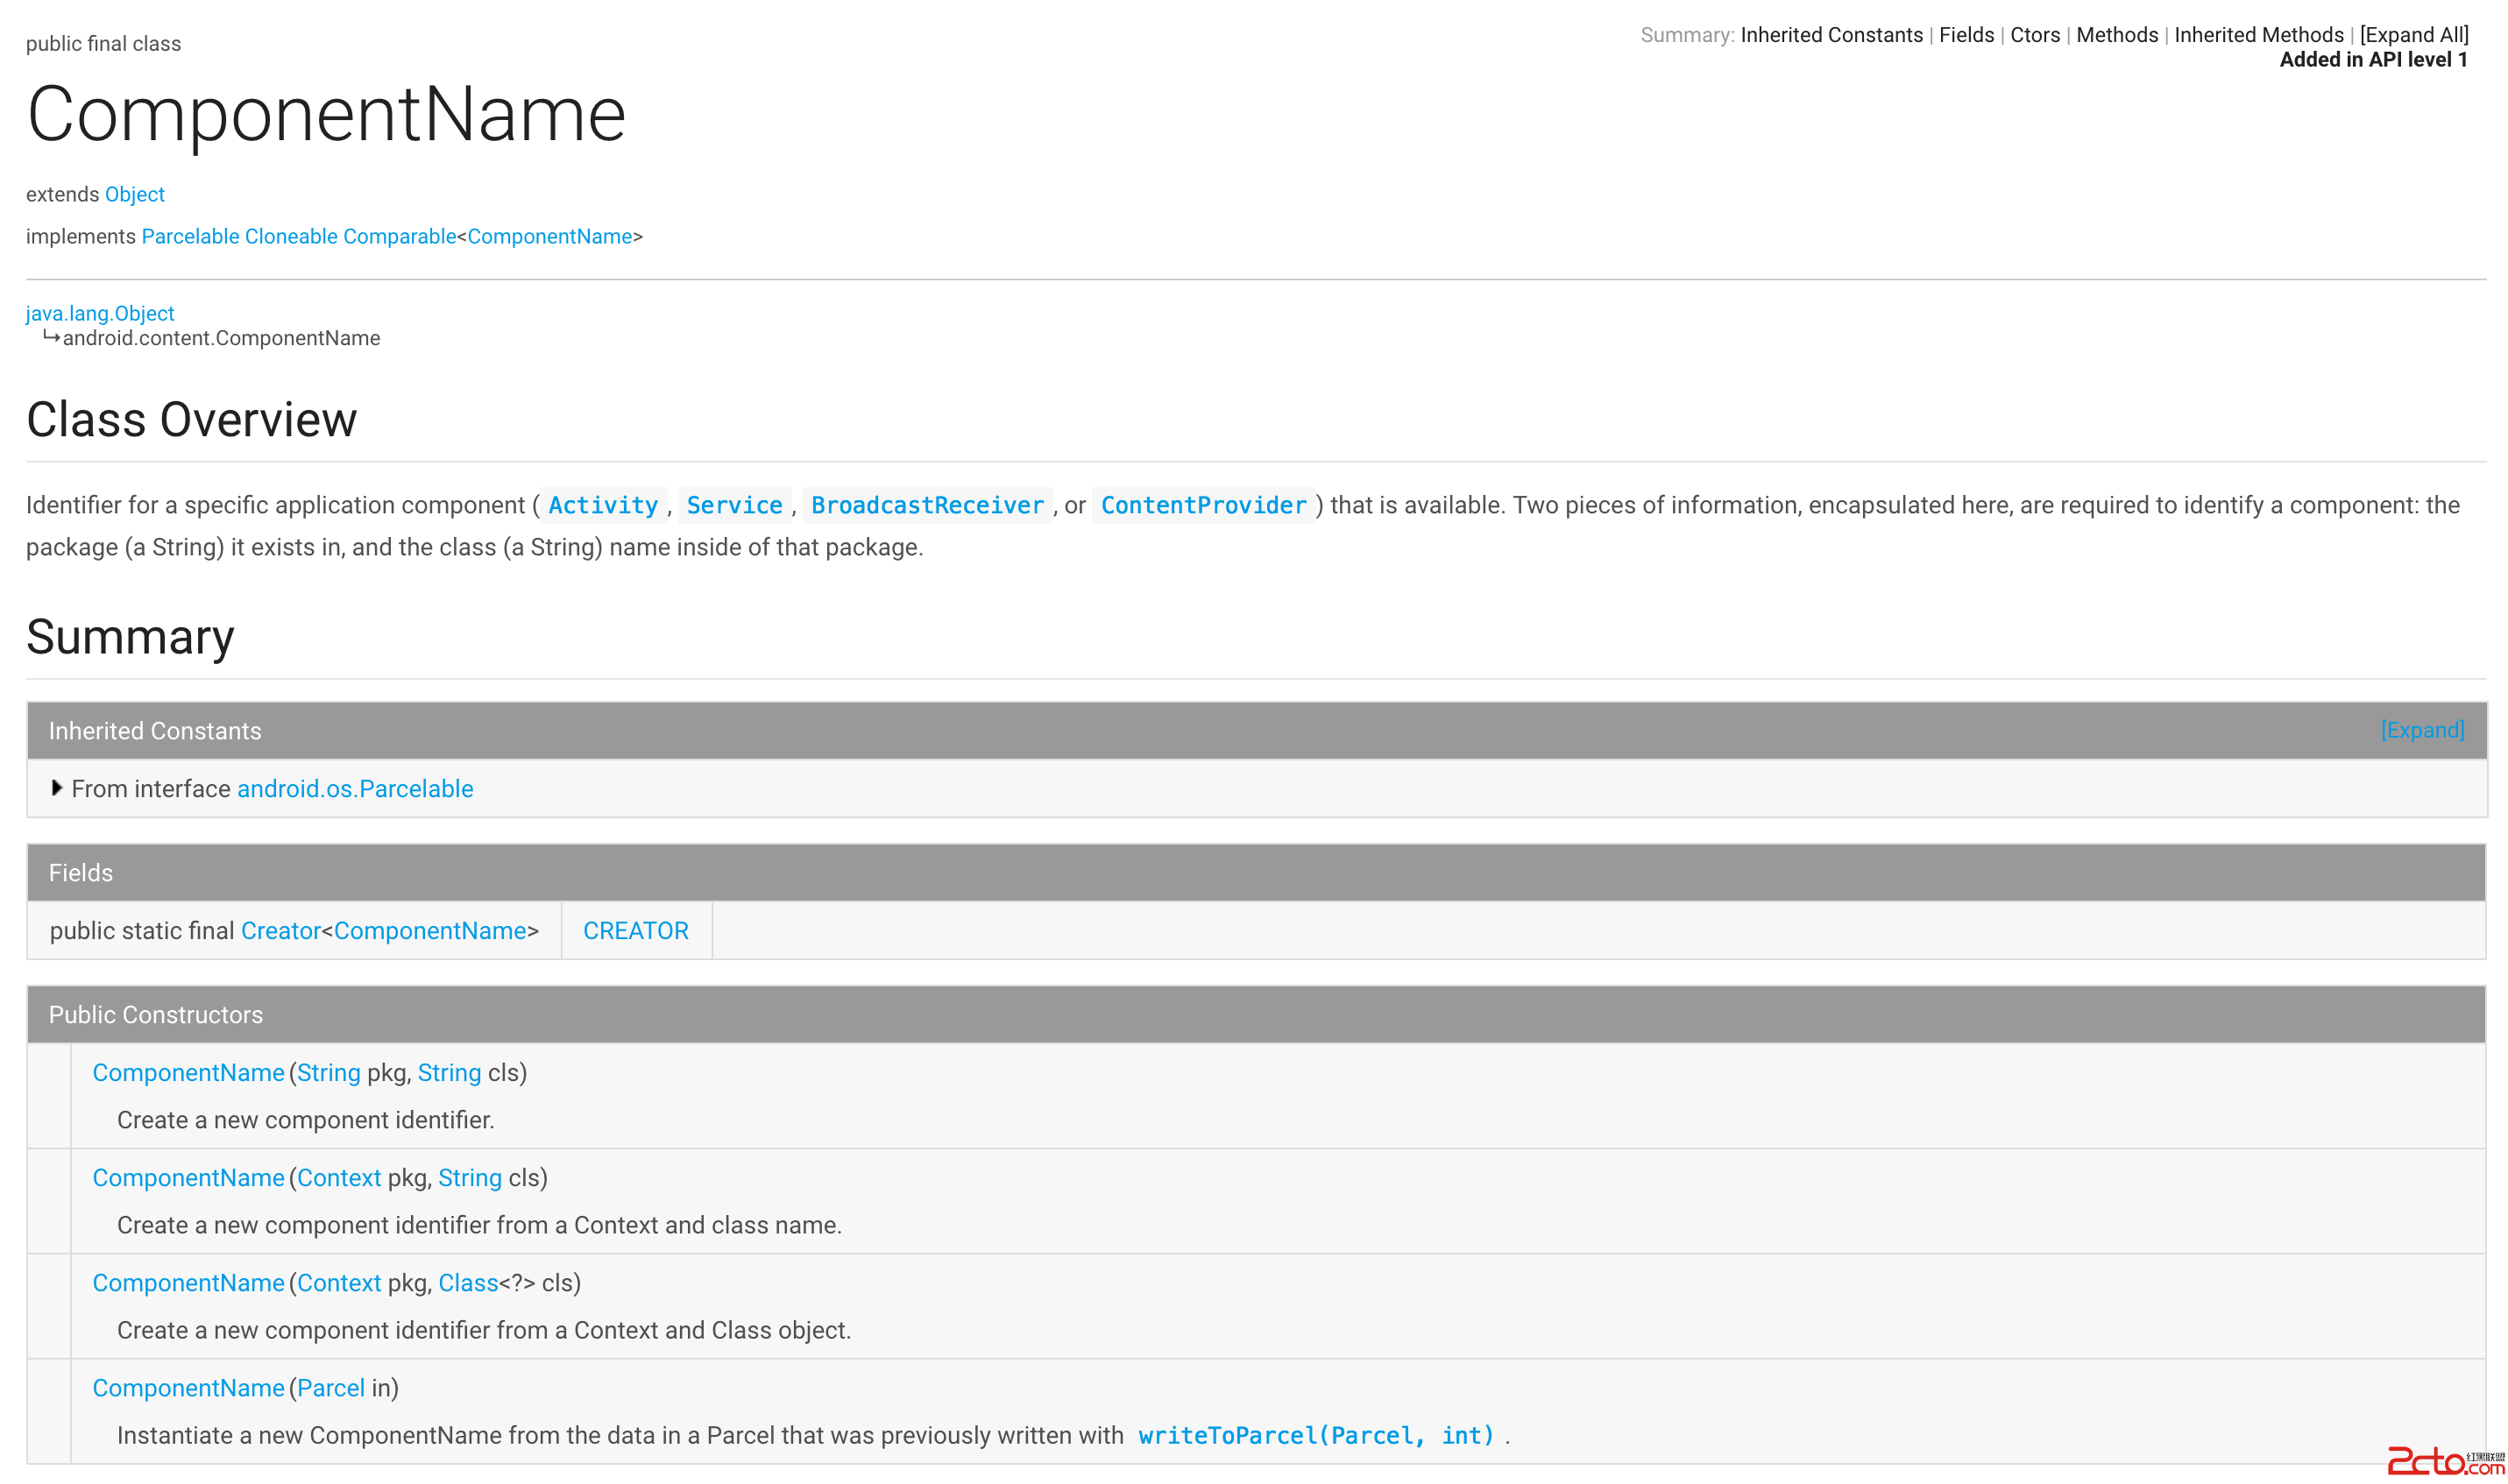Screen dimensions: 2508x1484
Task: Expand the android.os.Parcelable disclosure triangle
Action: (57, 789)
